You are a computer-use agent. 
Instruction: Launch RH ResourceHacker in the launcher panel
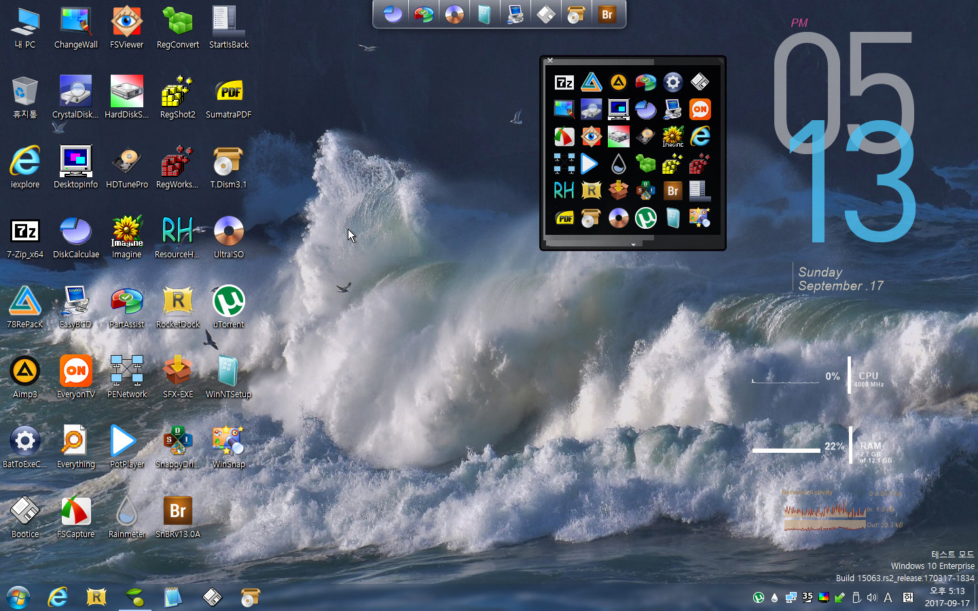pyautogui.click(x=564, y=191)
